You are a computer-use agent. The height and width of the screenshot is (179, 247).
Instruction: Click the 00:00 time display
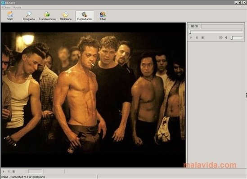pos(194,26)
